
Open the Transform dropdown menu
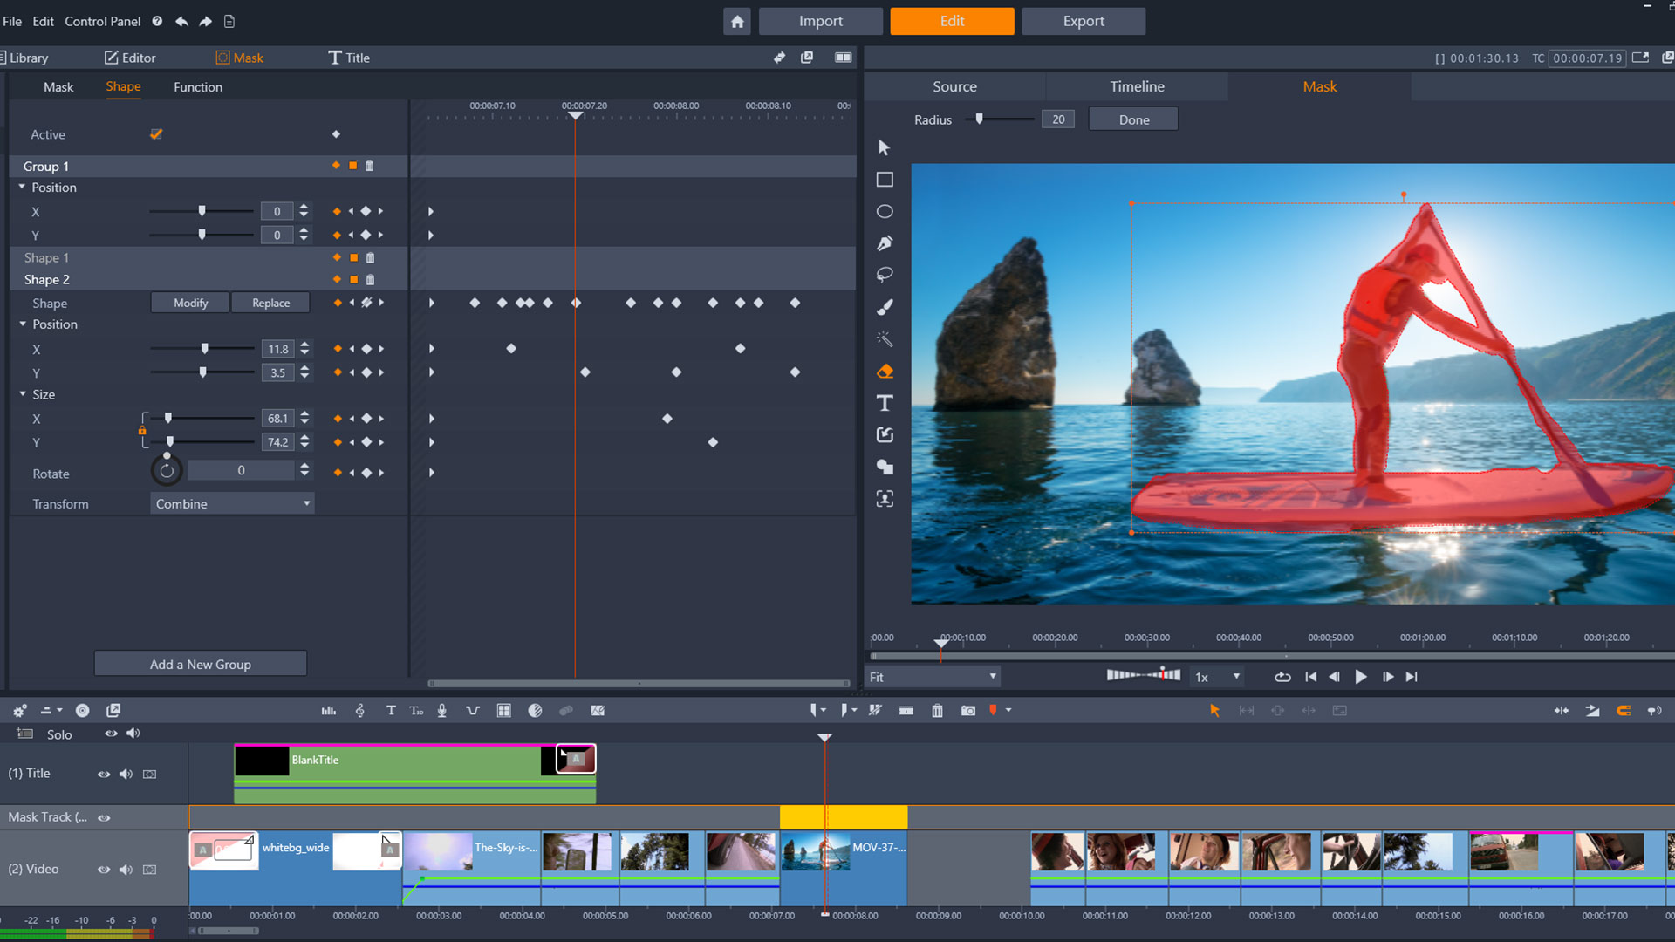pos(230,502)
